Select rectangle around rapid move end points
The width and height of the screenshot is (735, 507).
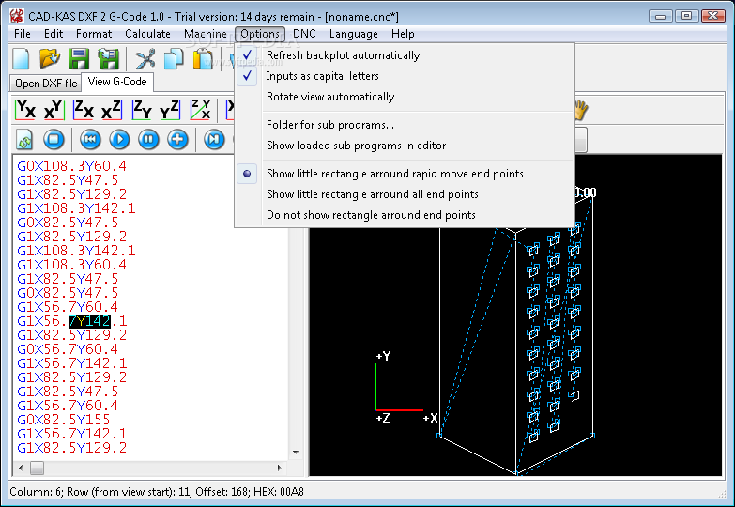click(405, 174)
